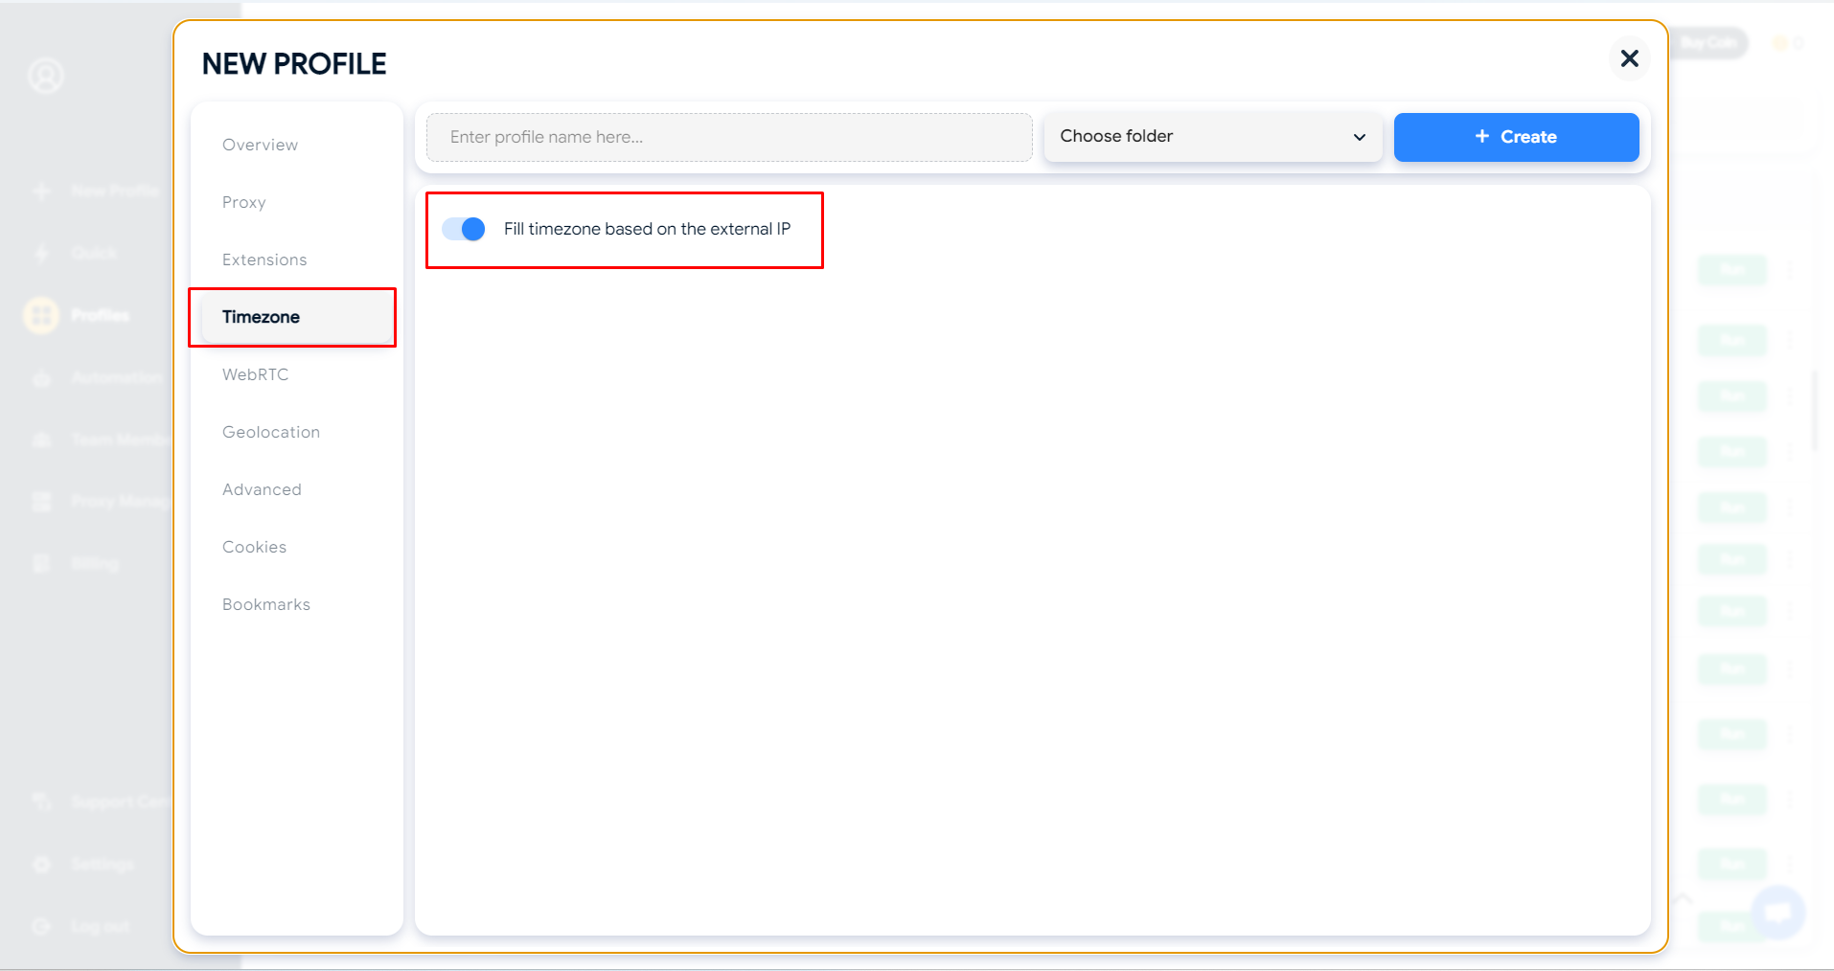Switch to the Advanced tab
Screen dimensions: 1834x971
click(x=262, y=489)
